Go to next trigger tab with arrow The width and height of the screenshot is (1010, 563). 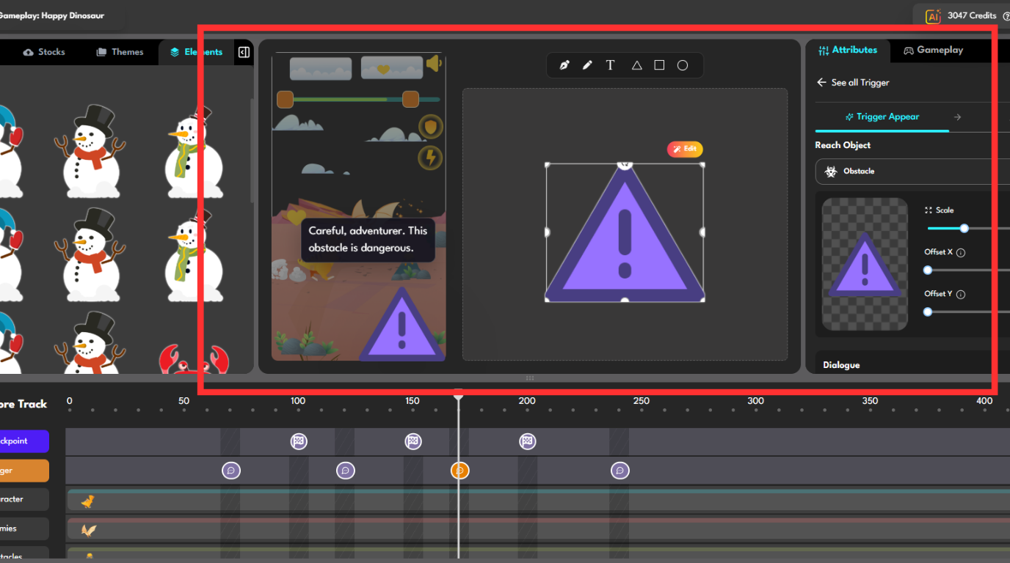pos(957,117)
